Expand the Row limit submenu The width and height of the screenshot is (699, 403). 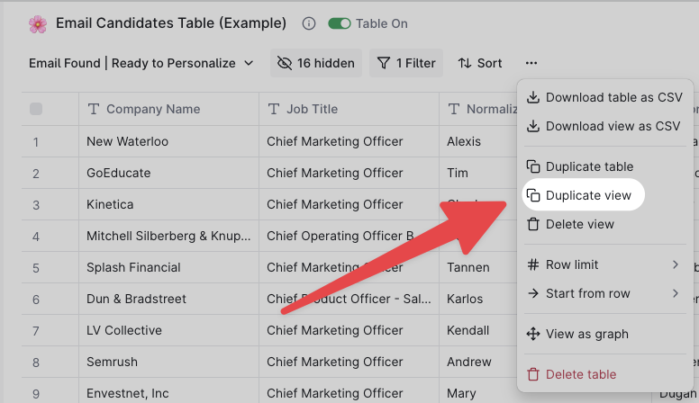coord(604,265)
